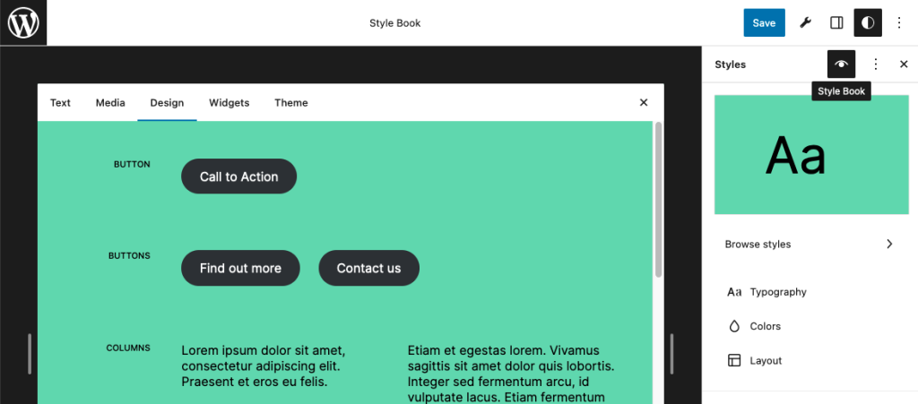Viewport: 918px width, 404px height.
Task: Open the top bar Options menu
Action: click(x=899, y=22)
